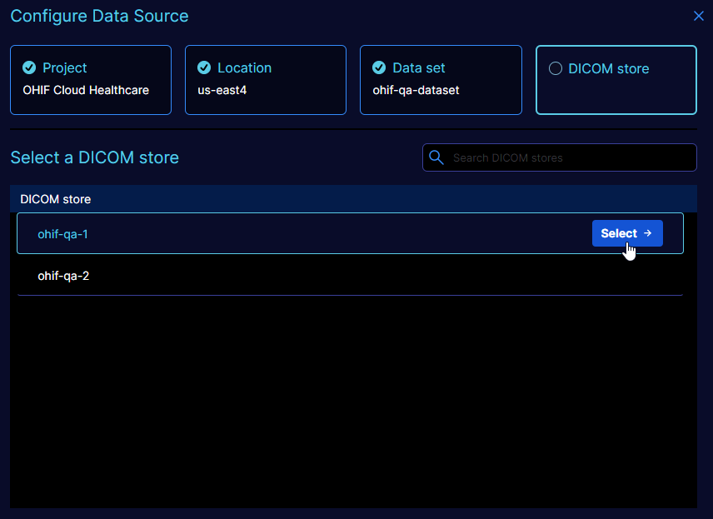Click the DICOM store column header
713x519 pixels.
pos(55,199)
